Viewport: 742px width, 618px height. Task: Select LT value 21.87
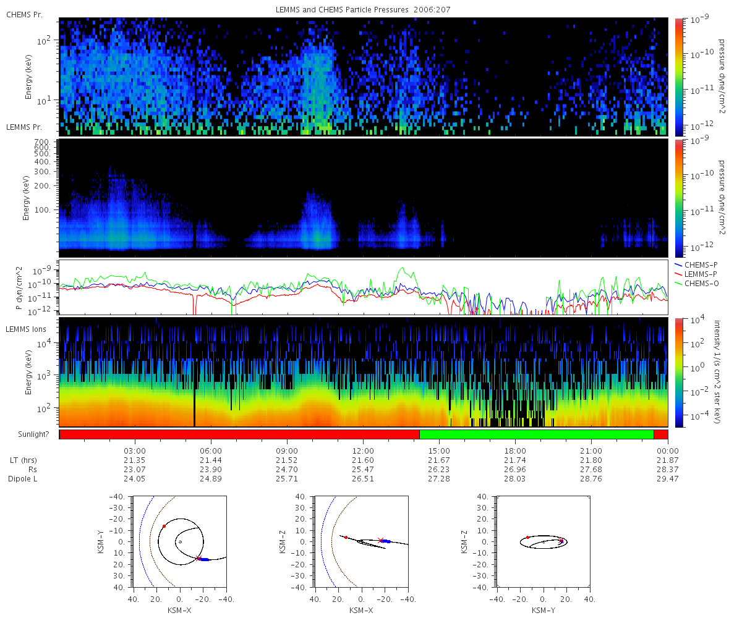click(x=668, y=460)
